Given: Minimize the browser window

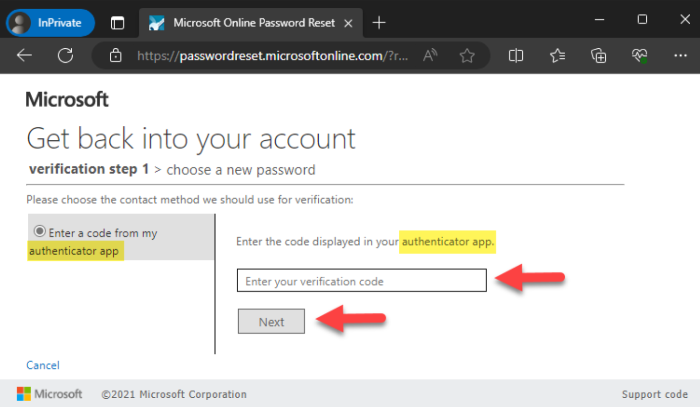Looking at the screenshot, I should pyautogui.click(x=600, y=19).
